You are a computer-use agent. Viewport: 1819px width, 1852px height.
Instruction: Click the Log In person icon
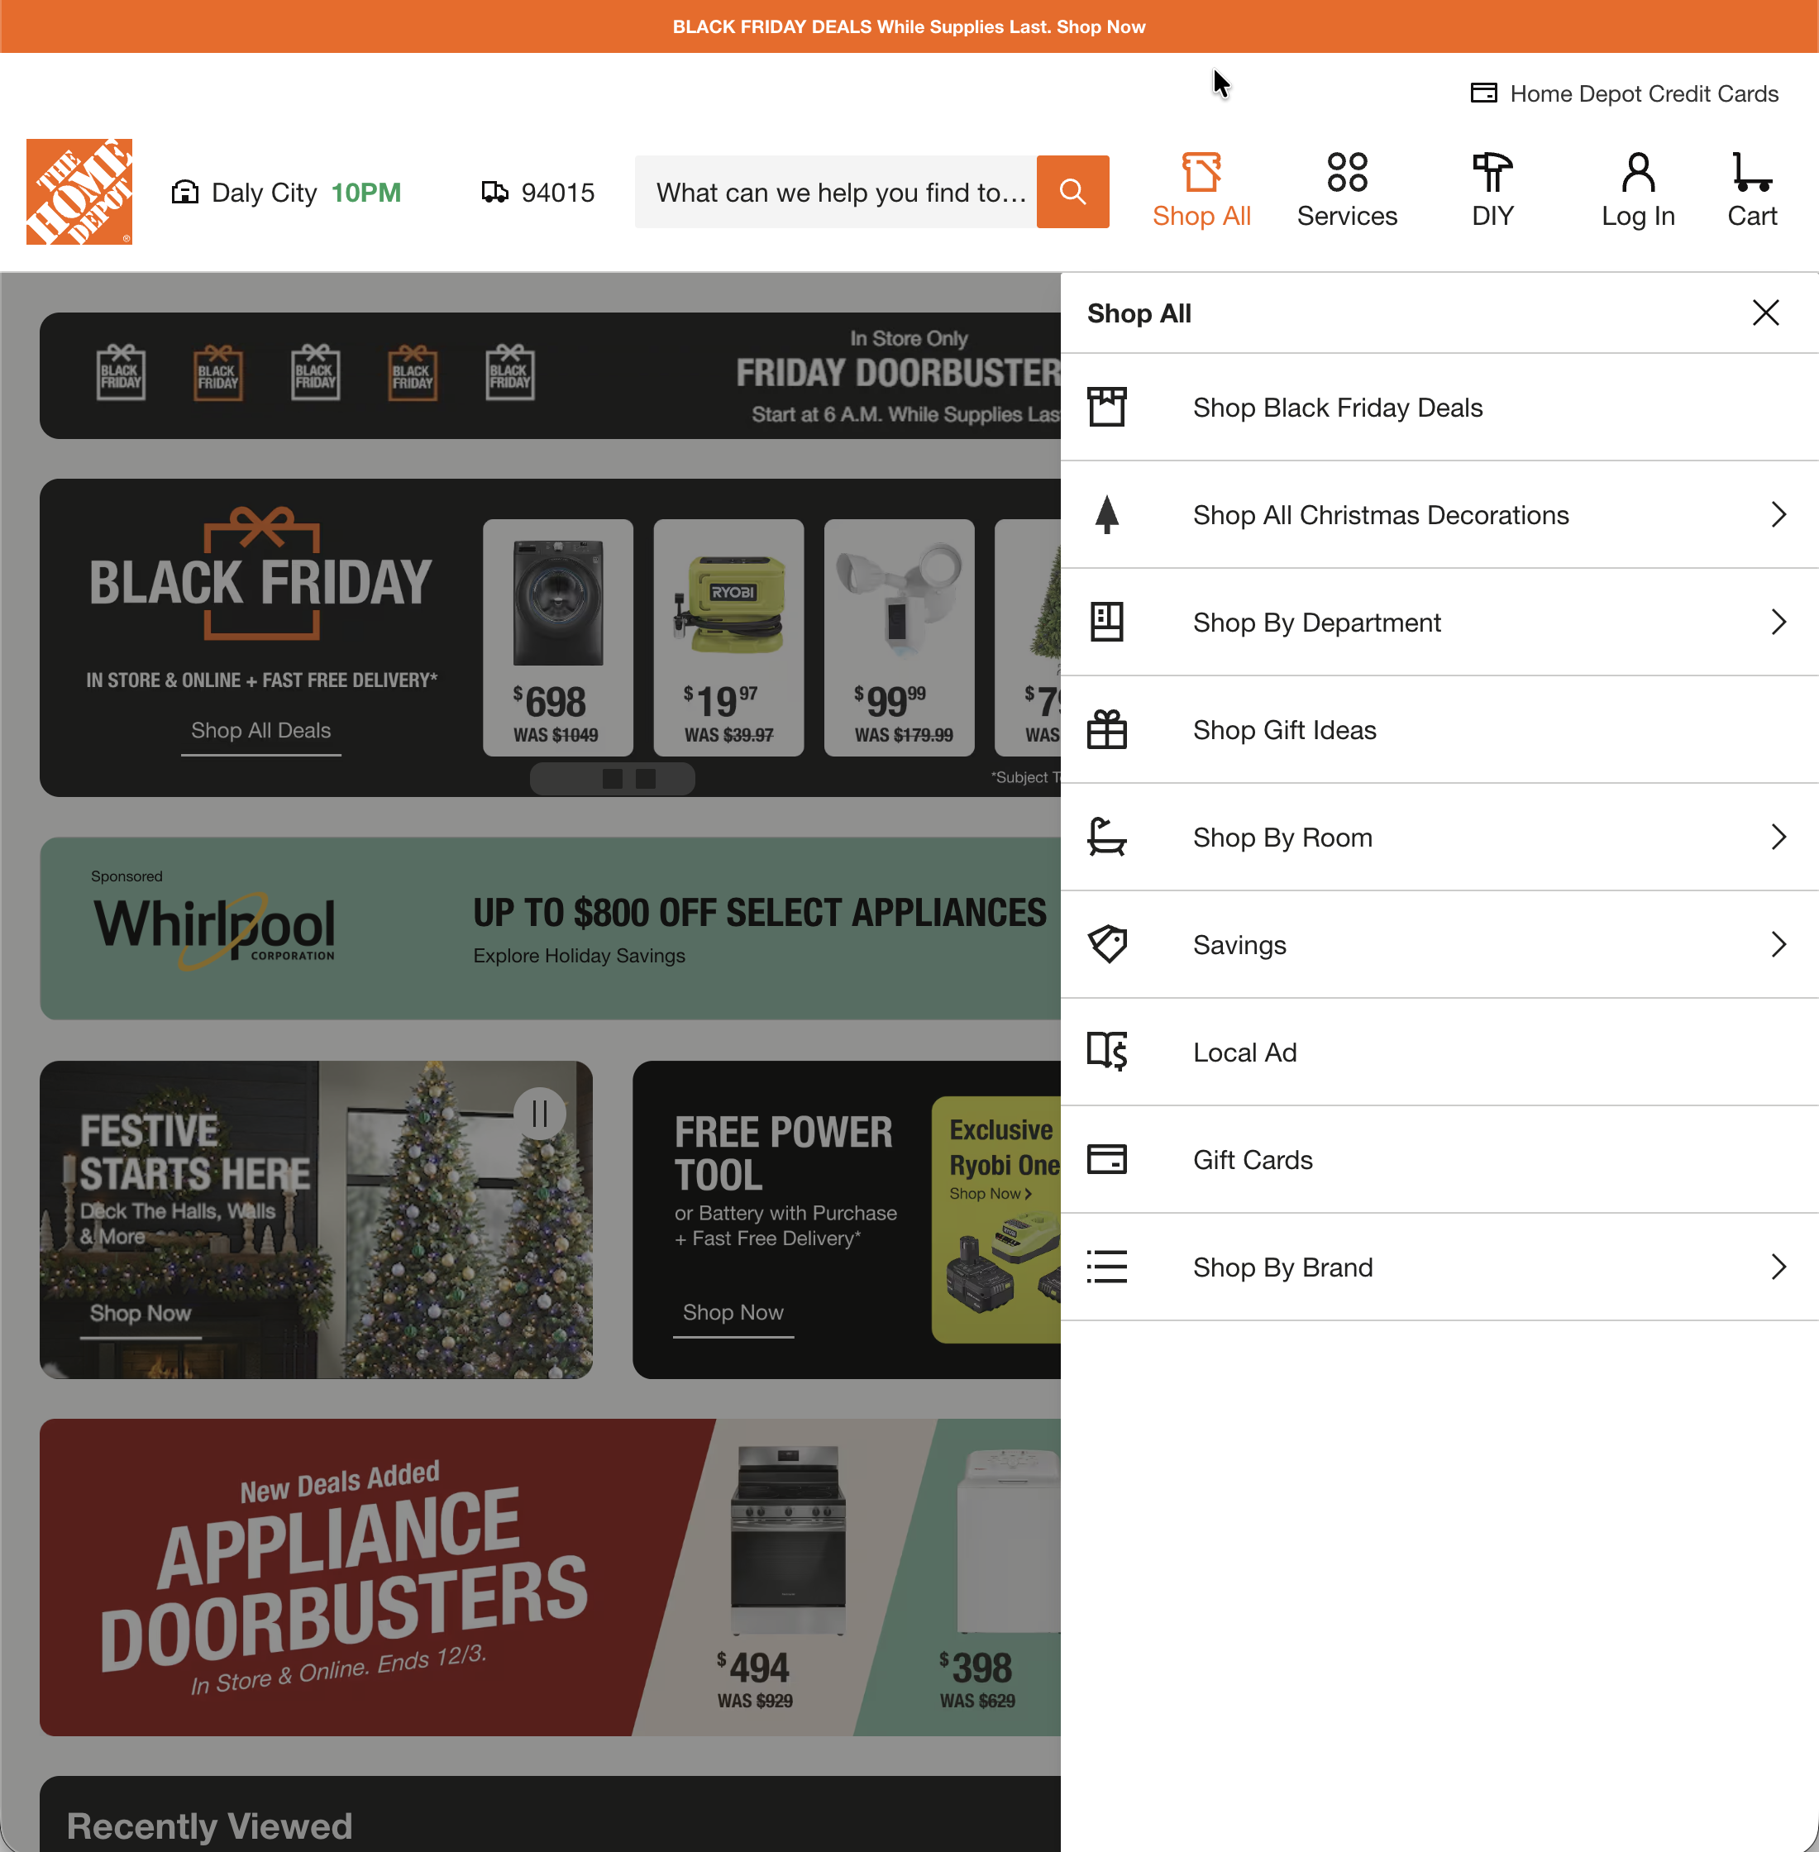click(x=1637, y=173)
